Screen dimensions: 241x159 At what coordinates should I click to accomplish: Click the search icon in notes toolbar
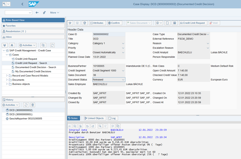(100, 126)
